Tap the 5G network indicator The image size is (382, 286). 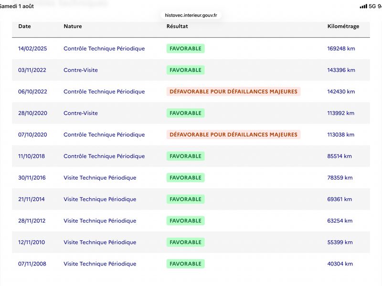click(372, 6)
